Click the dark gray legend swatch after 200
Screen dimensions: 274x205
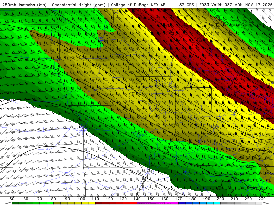(224, 203)
